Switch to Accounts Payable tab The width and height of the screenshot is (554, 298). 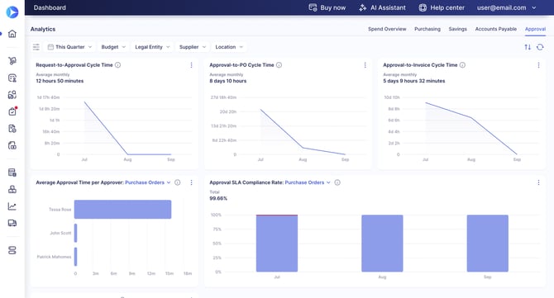point(495,29)
